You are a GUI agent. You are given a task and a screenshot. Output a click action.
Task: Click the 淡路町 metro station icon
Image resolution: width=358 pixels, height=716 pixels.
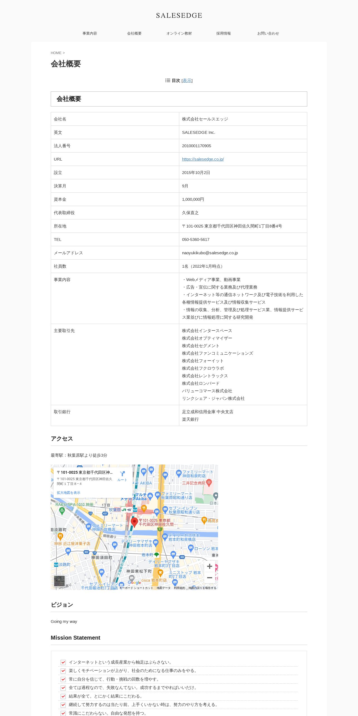(56, 565)
